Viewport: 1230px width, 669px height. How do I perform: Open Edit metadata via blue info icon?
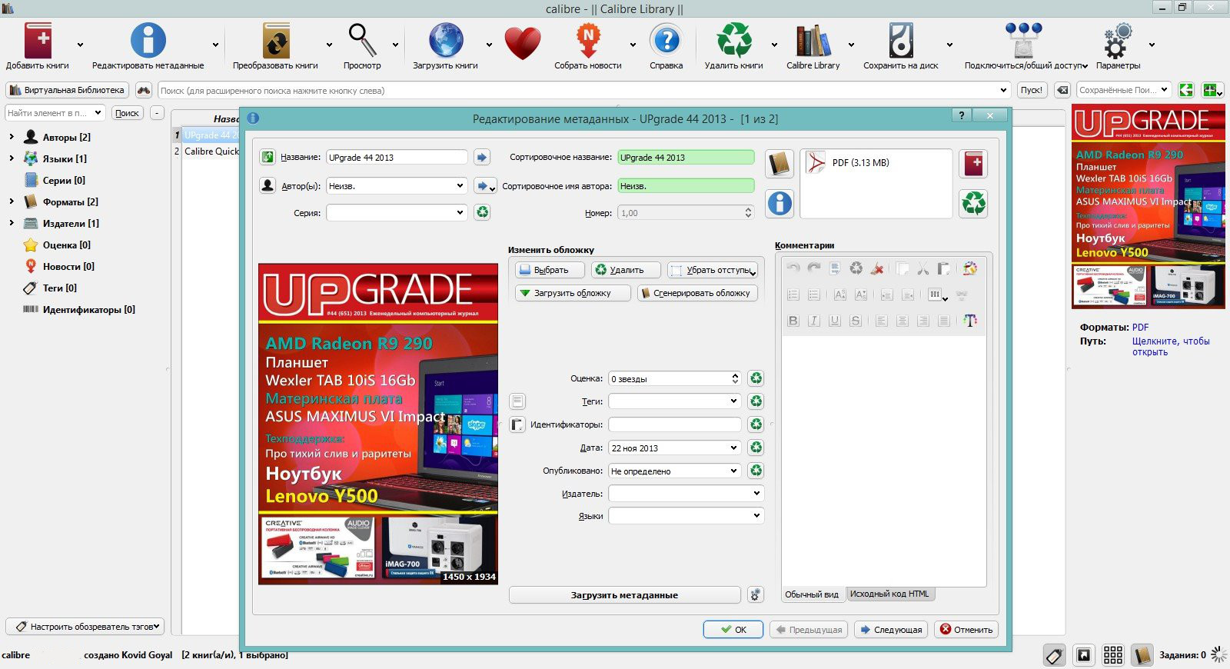(148, 40)
